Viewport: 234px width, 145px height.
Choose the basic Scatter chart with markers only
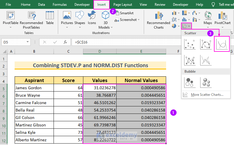tap(190, 44)
